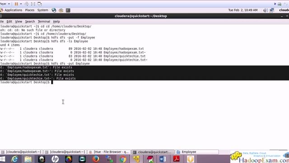Switch to second [cloudera@quickstart:~] taskbar window
Viewport: 289px width, 163px height.
click(65, 152)
